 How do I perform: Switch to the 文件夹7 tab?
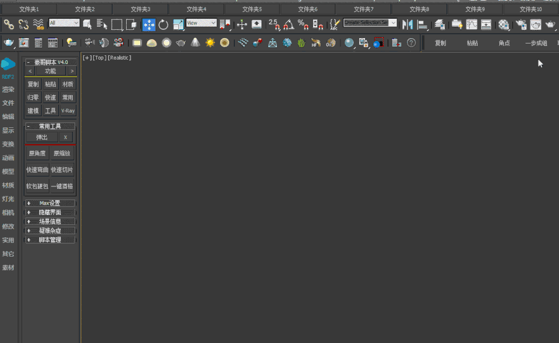pyautogui.click(x=363, y=9)
